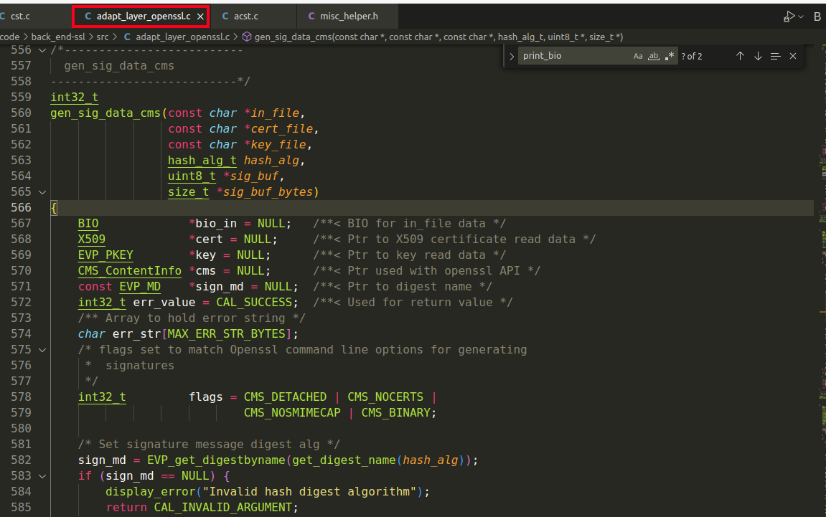Expand the replace field in the find widget
Viewport: 826px width, 517px height.
[512, 57]
